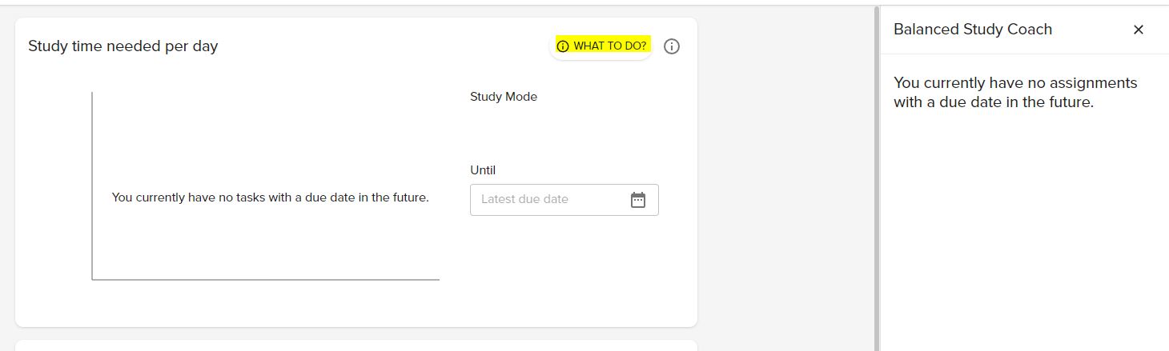Click the no assignments message in coach panel
This screenshot has height=351, width=1169.
(1014, 93)
